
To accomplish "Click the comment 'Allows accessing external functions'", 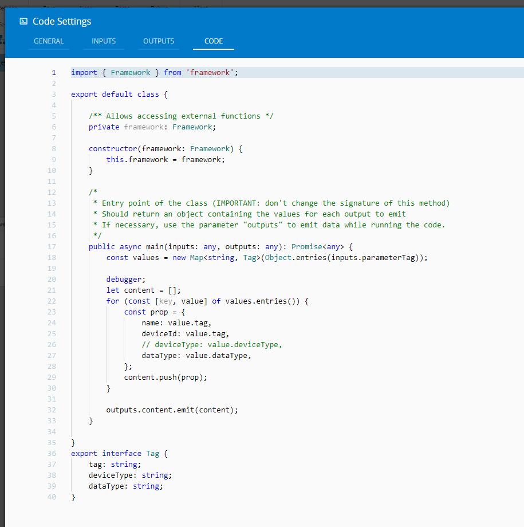I will tap(183, 116).
